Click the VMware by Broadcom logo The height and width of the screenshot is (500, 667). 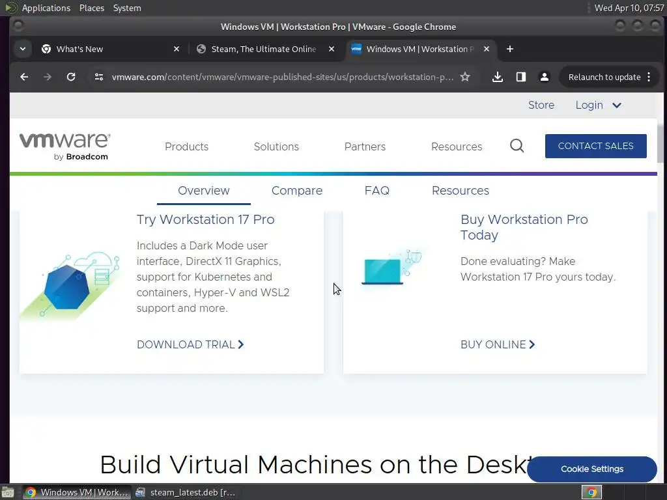tap(64, 146)
